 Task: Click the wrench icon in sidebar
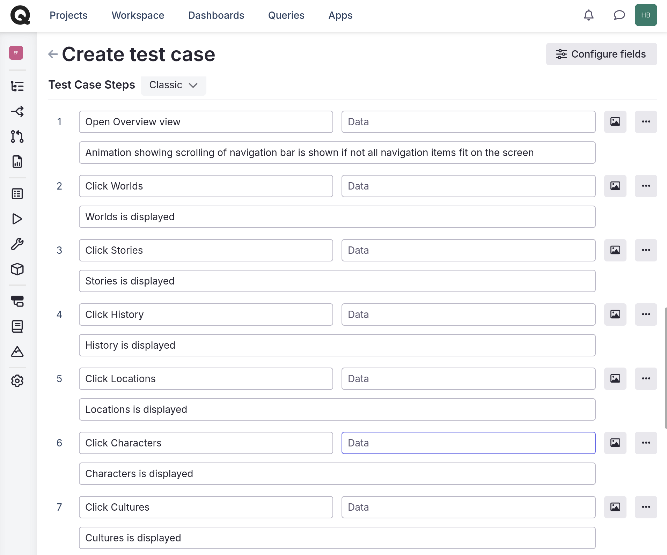tap(17, 244)
